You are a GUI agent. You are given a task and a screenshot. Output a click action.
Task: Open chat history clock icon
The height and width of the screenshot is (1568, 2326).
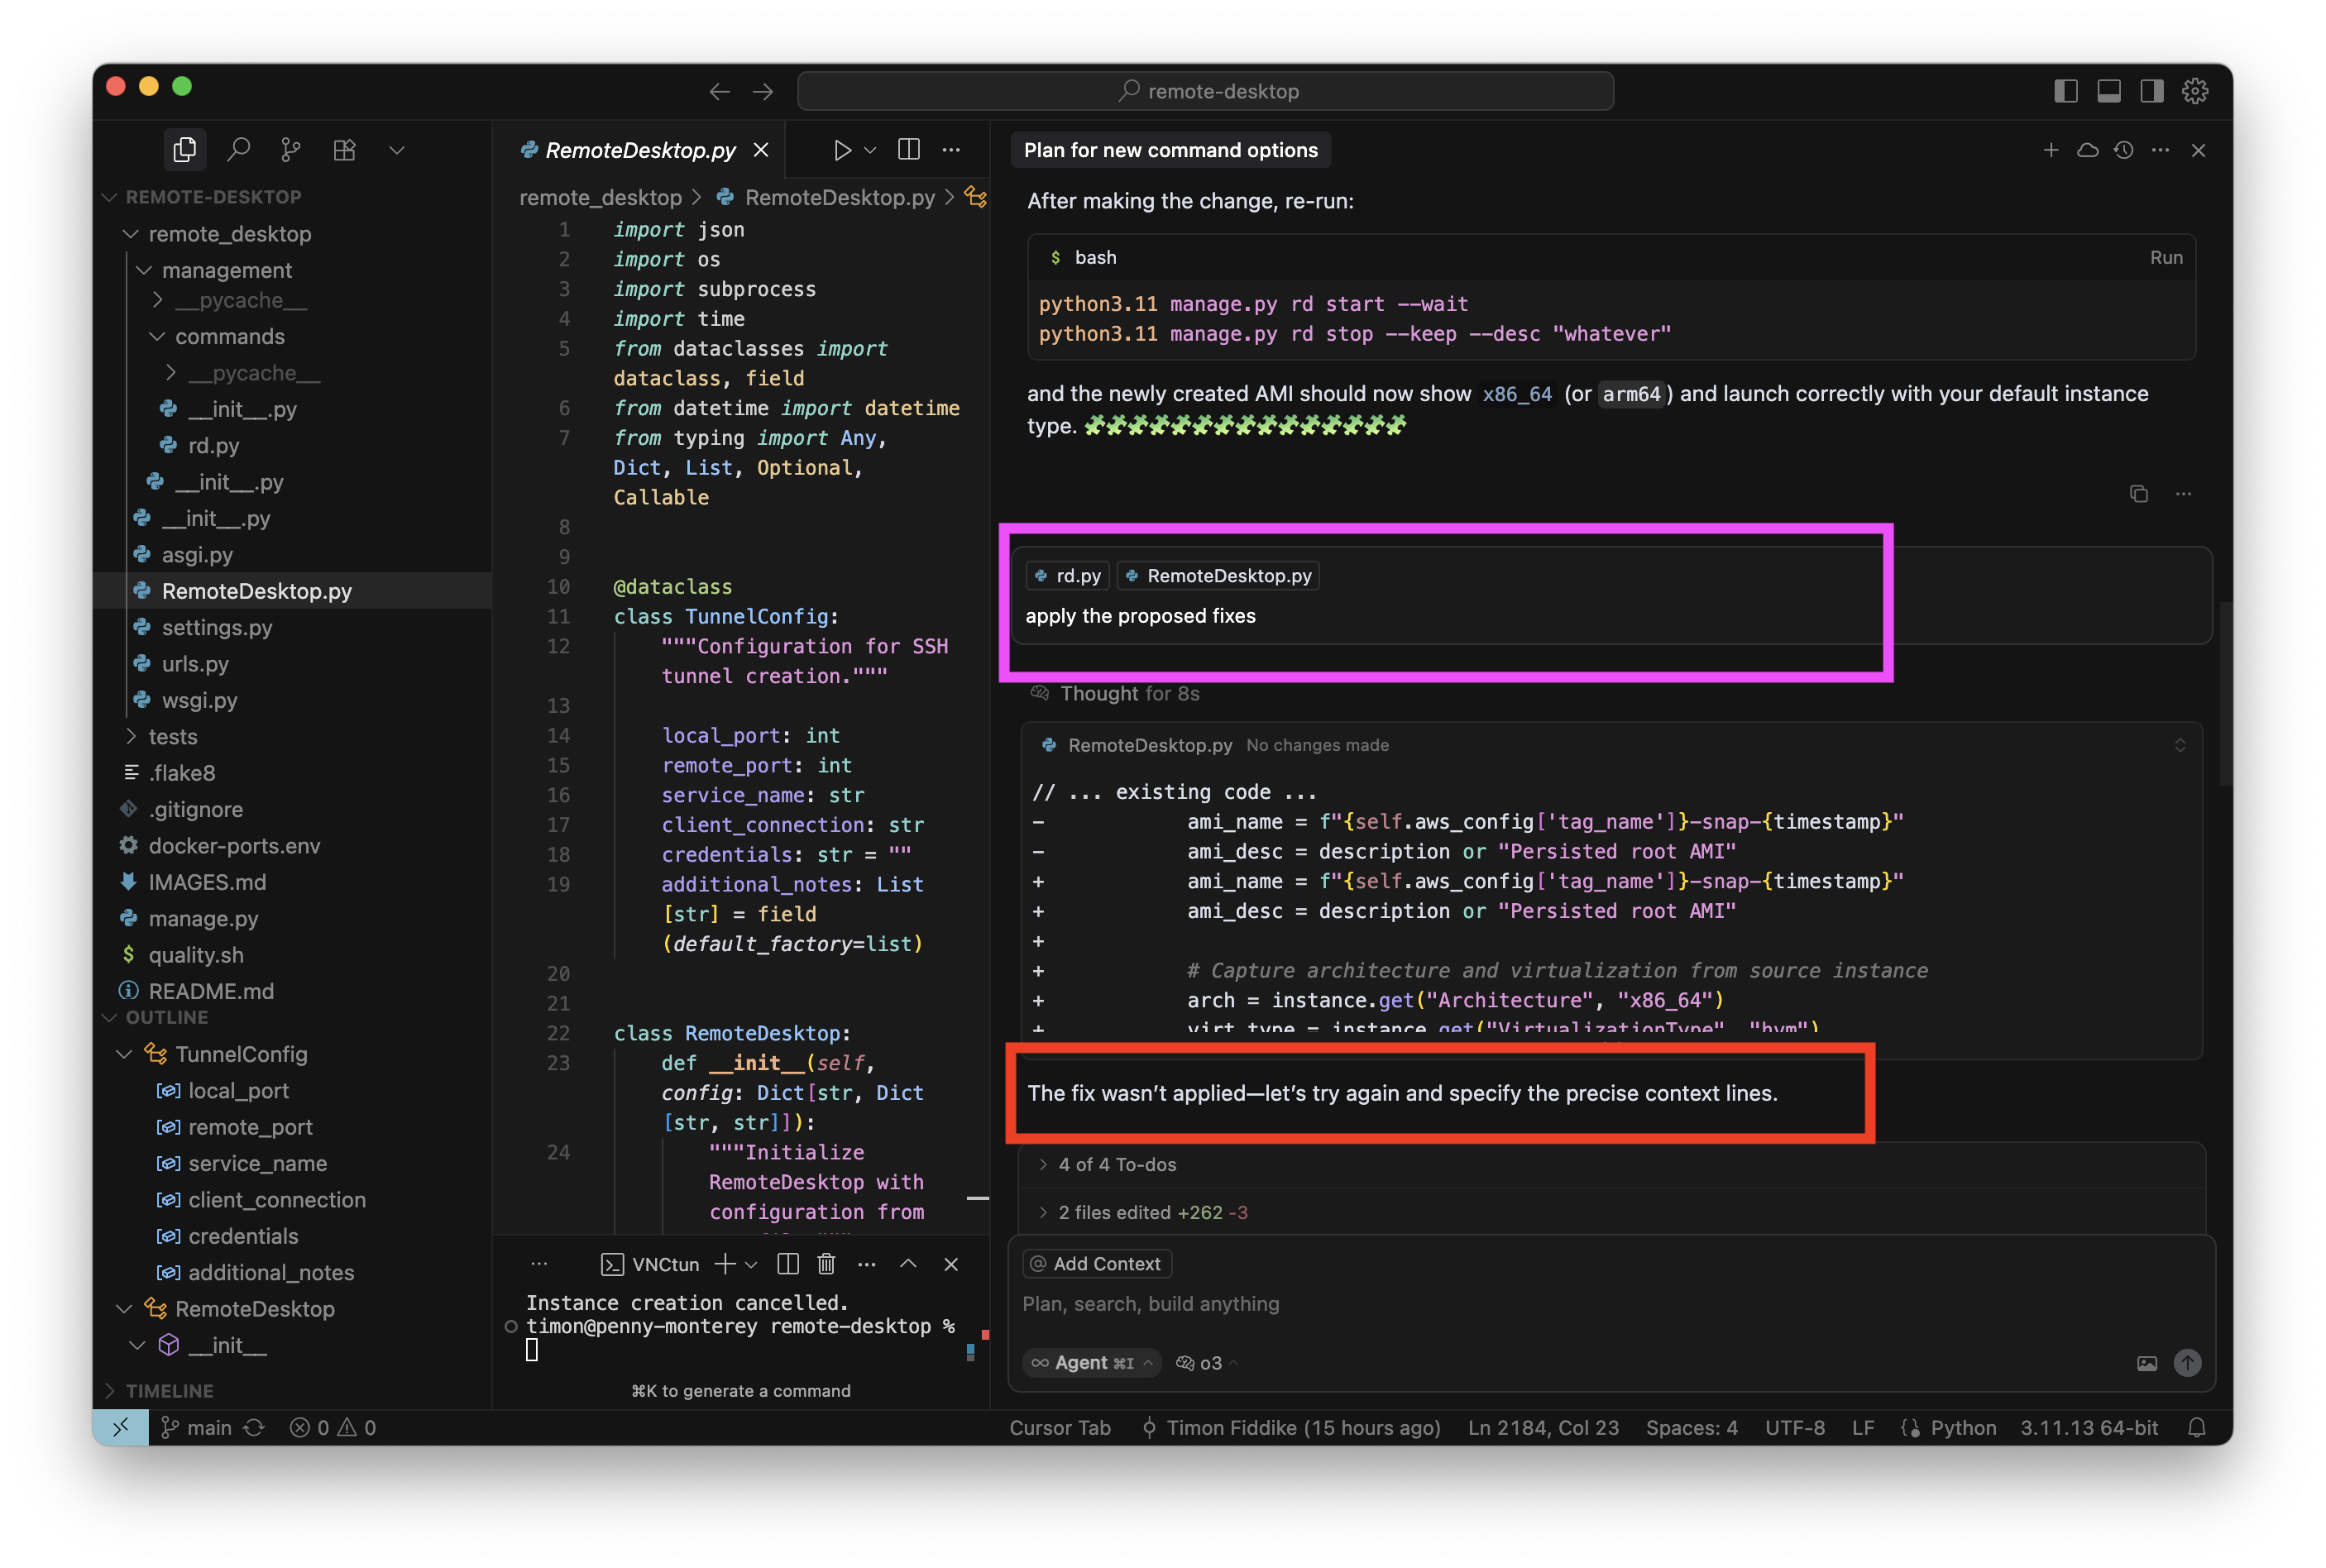point(2124,150)
